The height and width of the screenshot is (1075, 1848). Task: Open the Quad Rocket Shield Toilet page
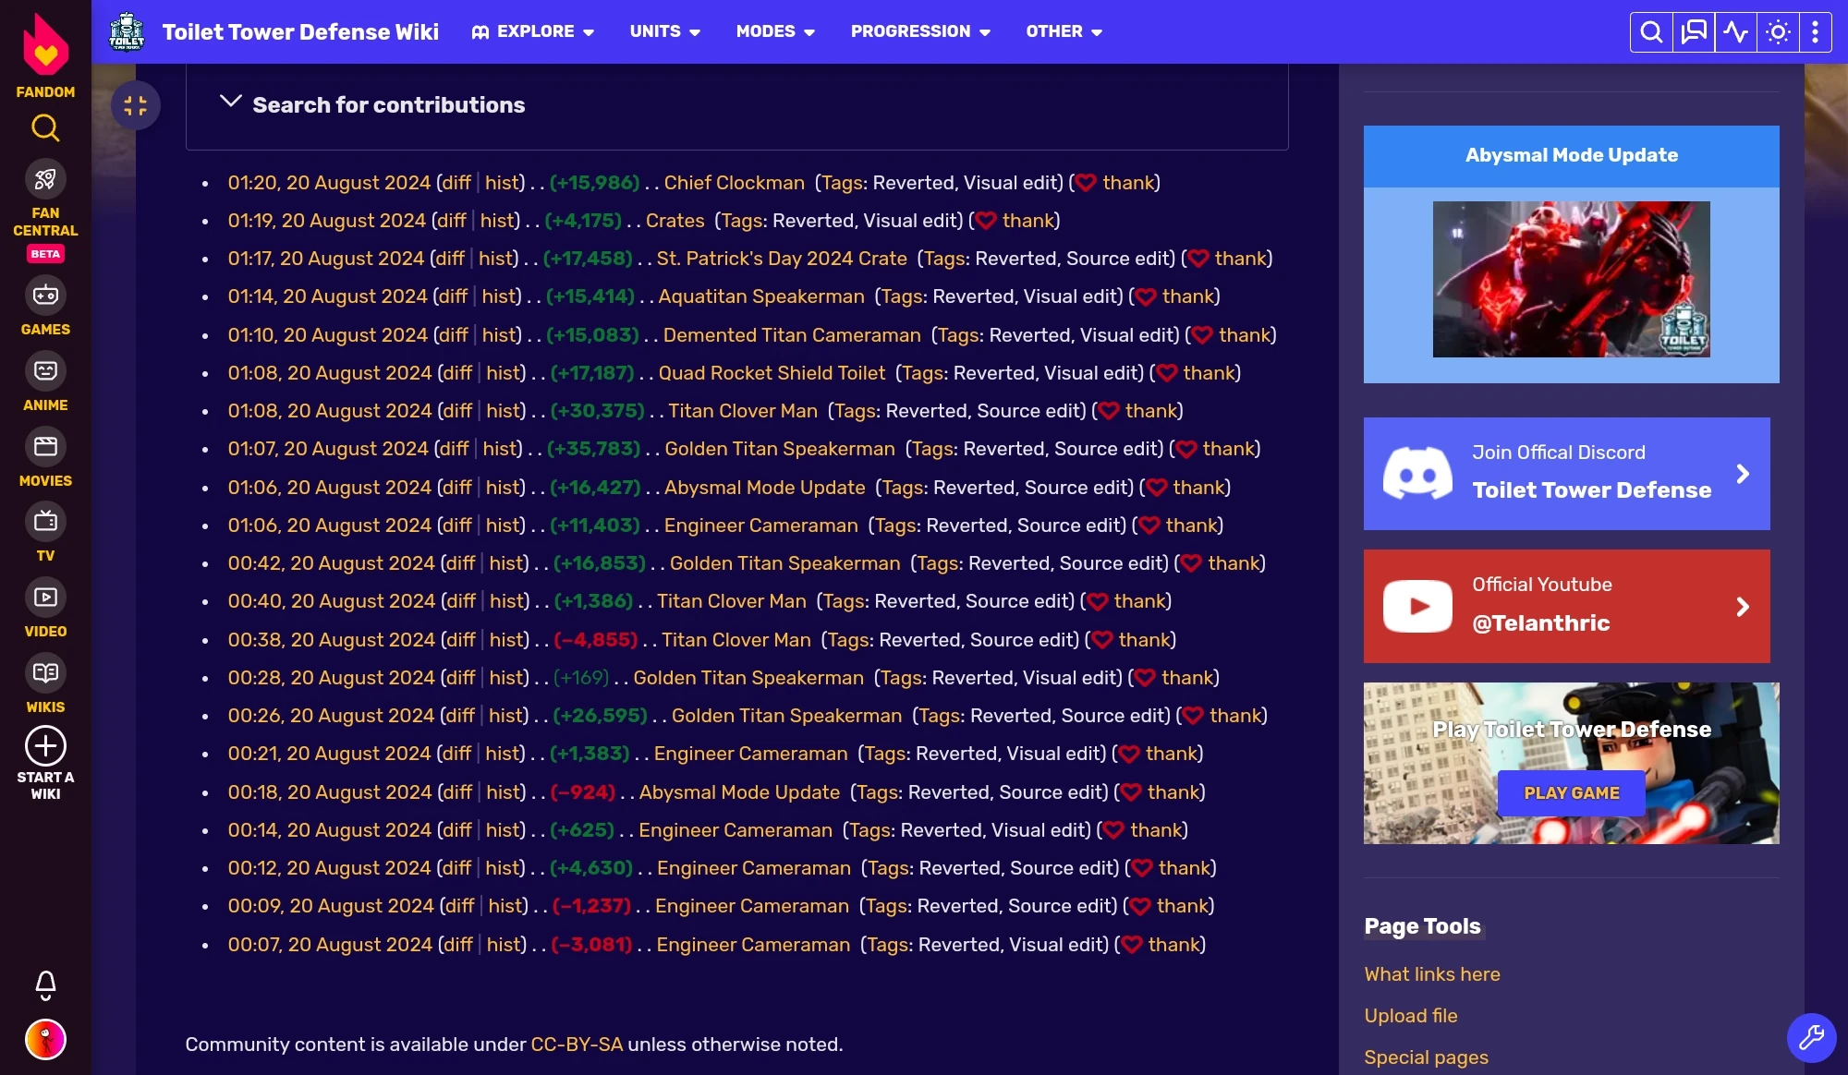tap(772, 373)
